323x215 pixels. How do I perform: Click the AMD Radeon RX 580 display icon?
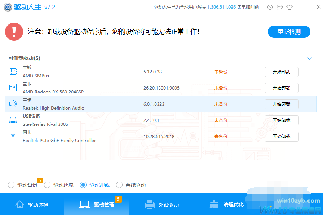tap(13, 88)
